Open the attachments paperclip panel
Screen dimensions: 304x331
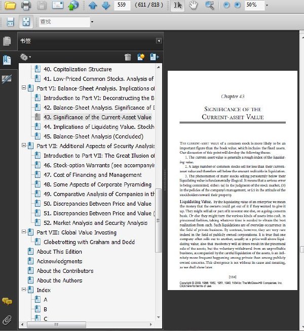7,320
